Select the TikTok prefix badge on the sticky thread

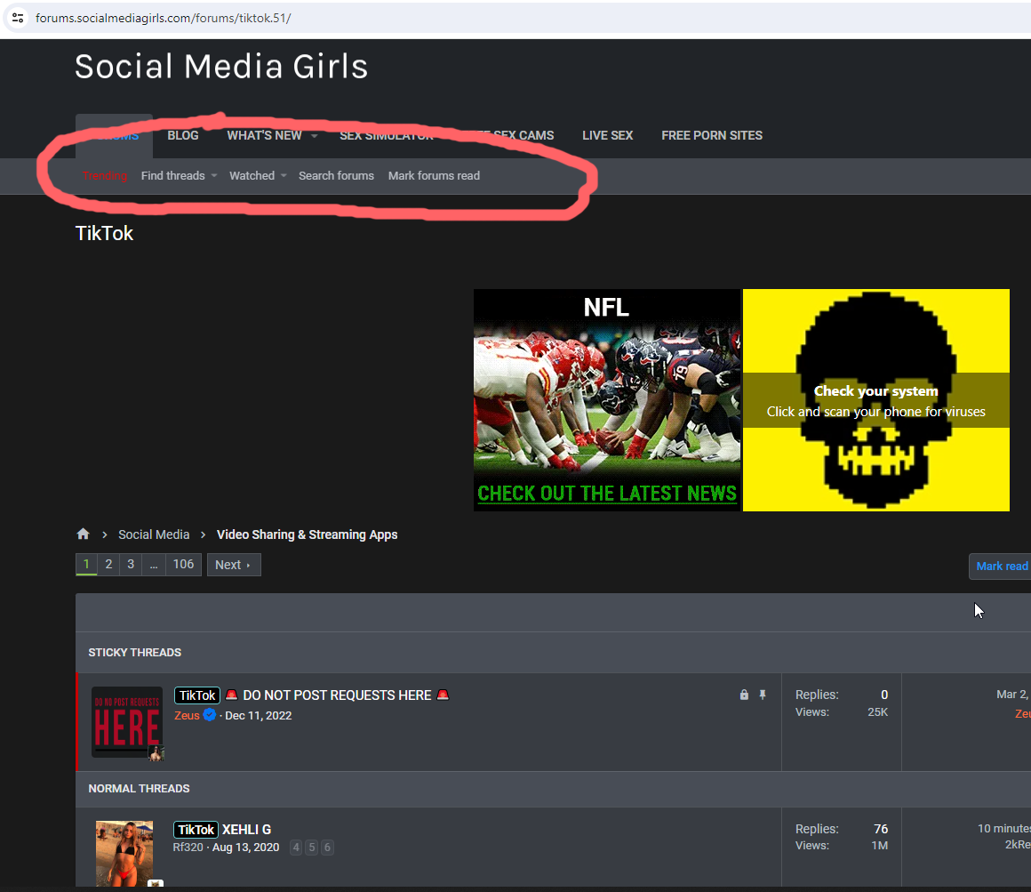tap(196, 695)
